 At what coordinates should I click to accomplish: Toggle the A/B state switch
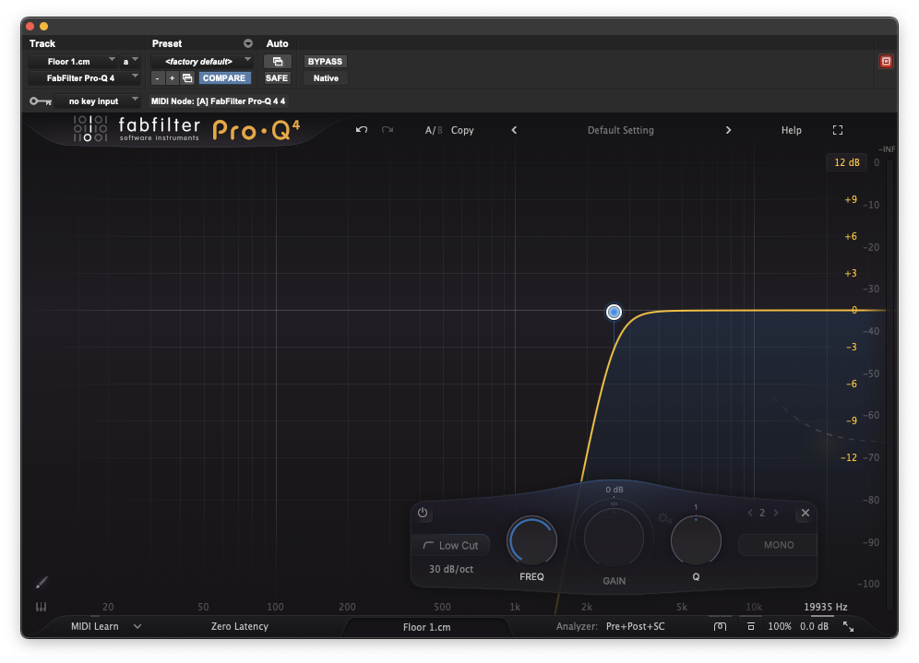pos(434,130)
